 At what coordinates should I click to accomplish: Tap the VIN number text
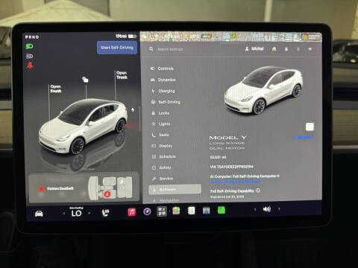232,167
